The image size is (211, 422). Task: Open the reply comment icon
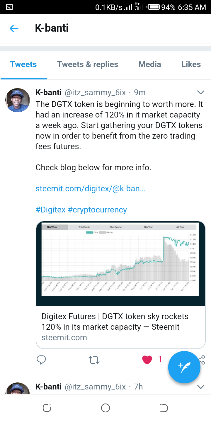point(41,360)
